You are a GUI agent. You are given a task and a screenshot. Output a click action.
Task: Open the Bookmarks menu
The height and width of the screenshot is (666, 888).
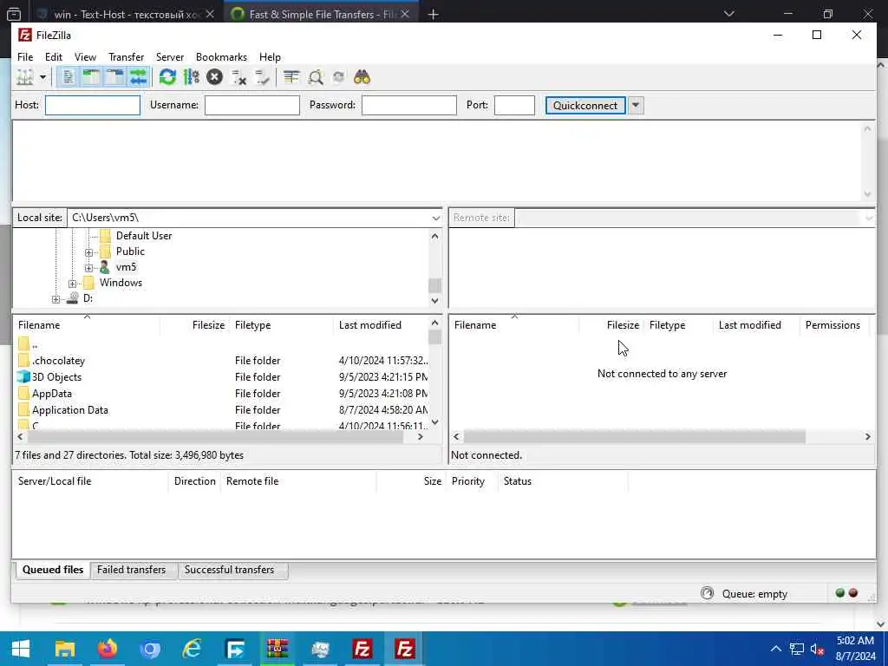click(x=221, y=57)
